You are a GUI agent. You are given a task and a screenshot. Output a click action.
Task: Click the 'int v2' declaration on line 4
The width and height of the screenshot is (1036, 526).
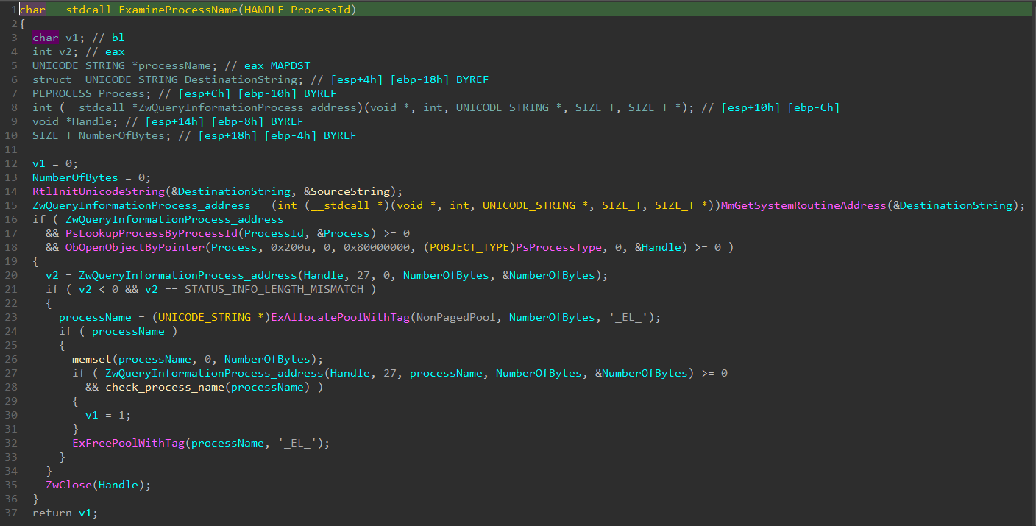(54, 51)
